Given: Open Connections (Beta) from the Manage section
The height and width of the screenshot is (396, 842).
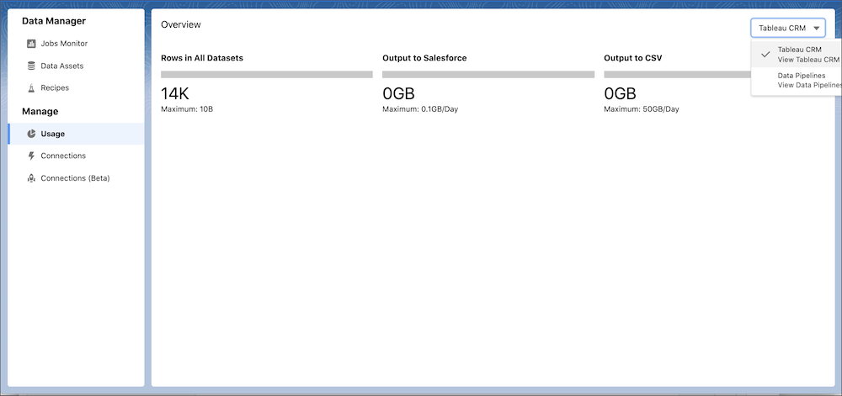Looking at the screenshot, I should pyautogui.click(x=75, y=178).
